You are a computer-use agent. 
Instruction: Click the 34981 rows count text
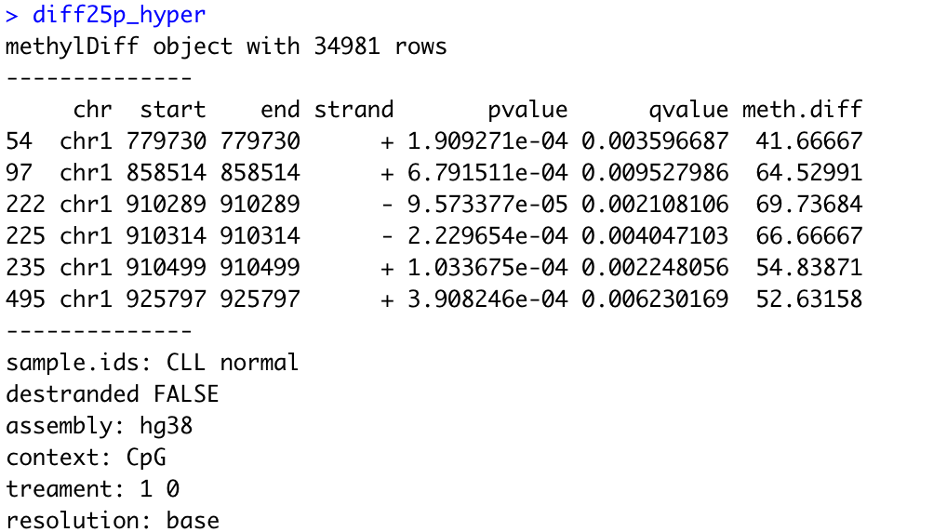[x=380, y=46]
